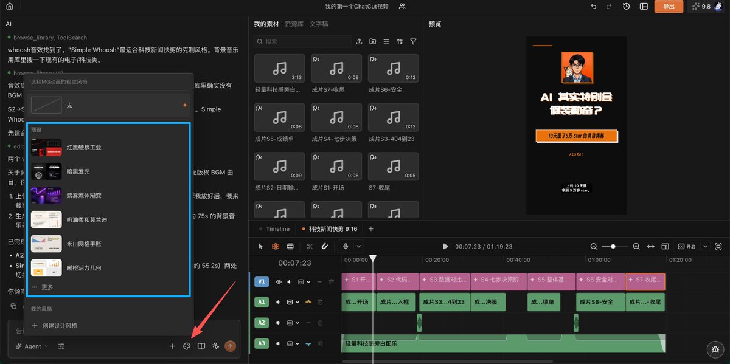Click the orange 导出 export button
This screenshot has height=364, width=730.
pyautogui.click(x=669, y=6)
